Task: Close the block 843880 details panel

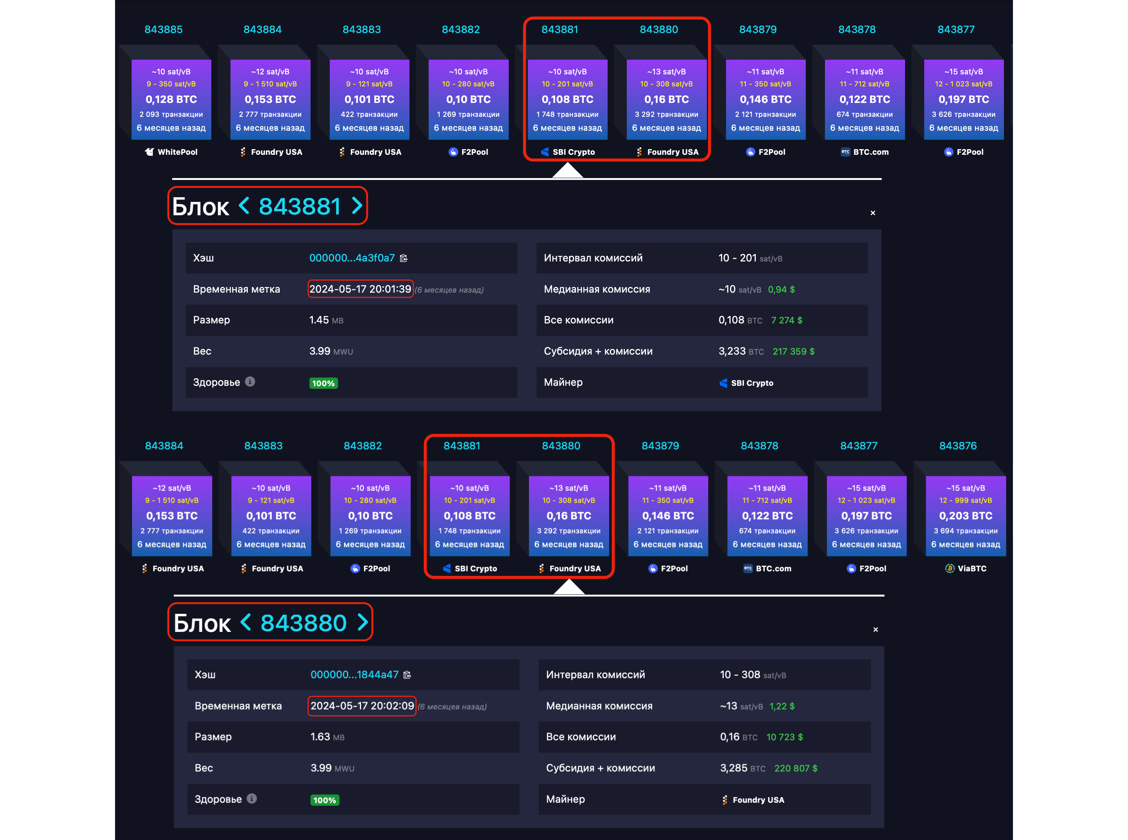Action: coord(875,630)
